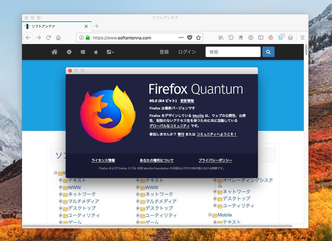332x241 pixels.
Task: Expand first-column WWW folder
Action: 60,187
